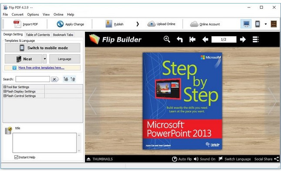Image resolution: width=281 pixels, height=171 pixels.
Task: Click the Neat template button
Action: pyautogui.click(x=24, y=59)
